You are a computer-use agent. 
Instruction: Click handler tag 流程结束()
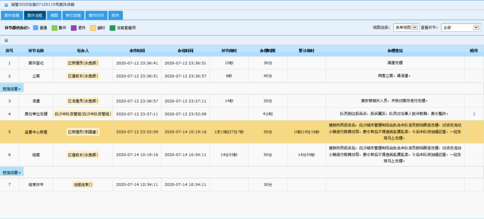point(83,185)
